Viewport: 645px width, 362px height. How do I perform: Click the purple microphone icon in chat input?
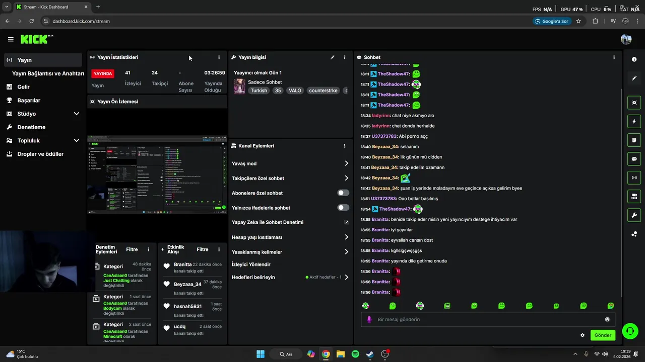tap(369, 319)
